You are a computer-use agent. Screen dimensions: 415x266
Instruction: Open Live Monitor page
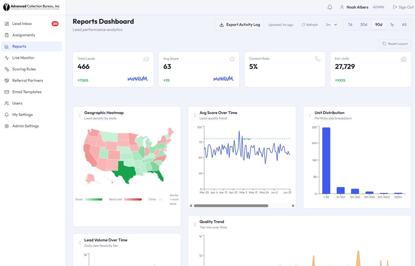coord(32,58)
